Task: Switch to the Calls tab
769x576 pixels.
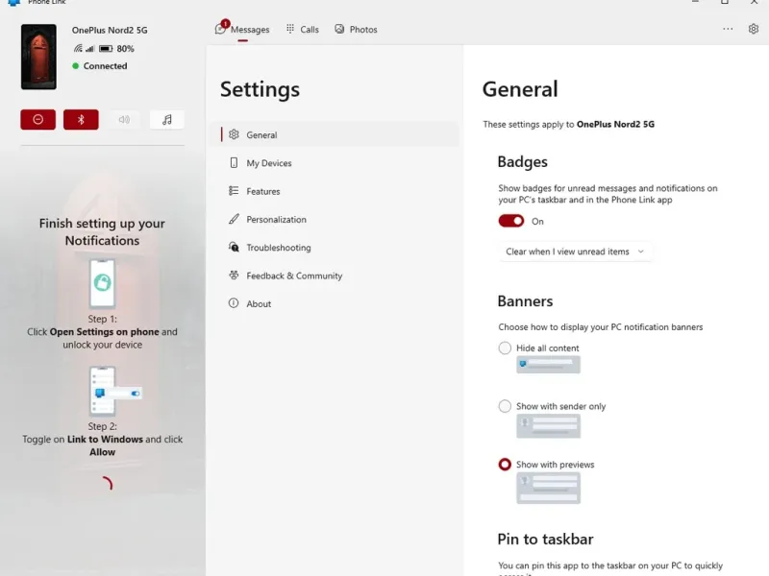Action: pyautogui.click(x=303, y=30)
